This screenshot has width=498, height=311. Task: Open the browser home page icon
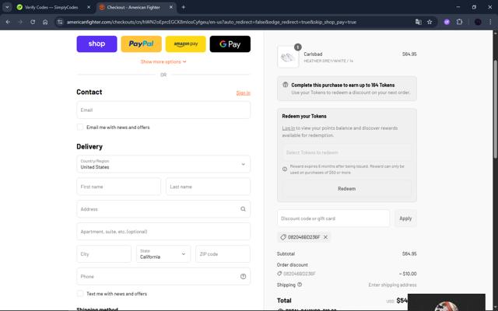tap(45, 22)
